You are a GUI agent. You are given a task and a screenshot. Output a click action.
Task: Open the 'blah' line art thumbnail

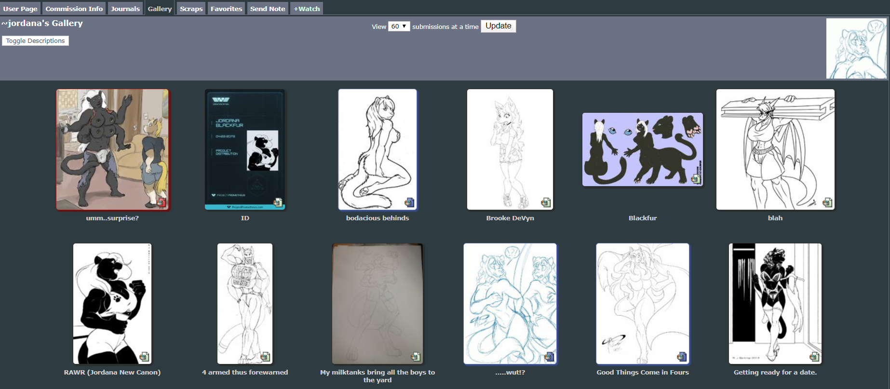[775, 149]
